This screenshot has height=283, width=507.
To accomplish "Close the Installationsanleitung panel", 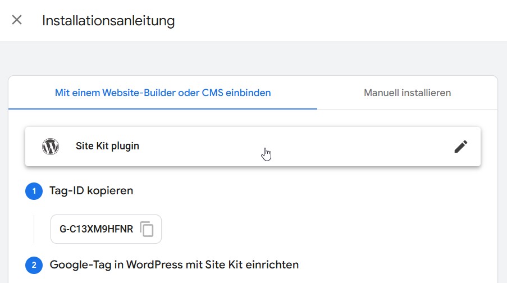I will coord(17,20).
